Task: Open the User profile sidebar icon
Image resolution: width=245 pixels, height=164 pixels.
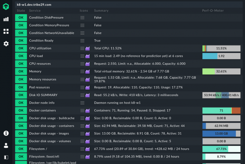Action: click(6, 146)
